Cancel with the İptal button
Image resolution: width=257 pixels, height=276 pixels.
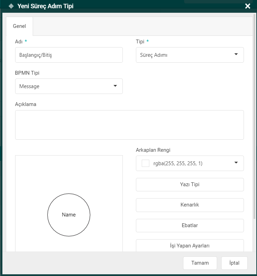234,263
